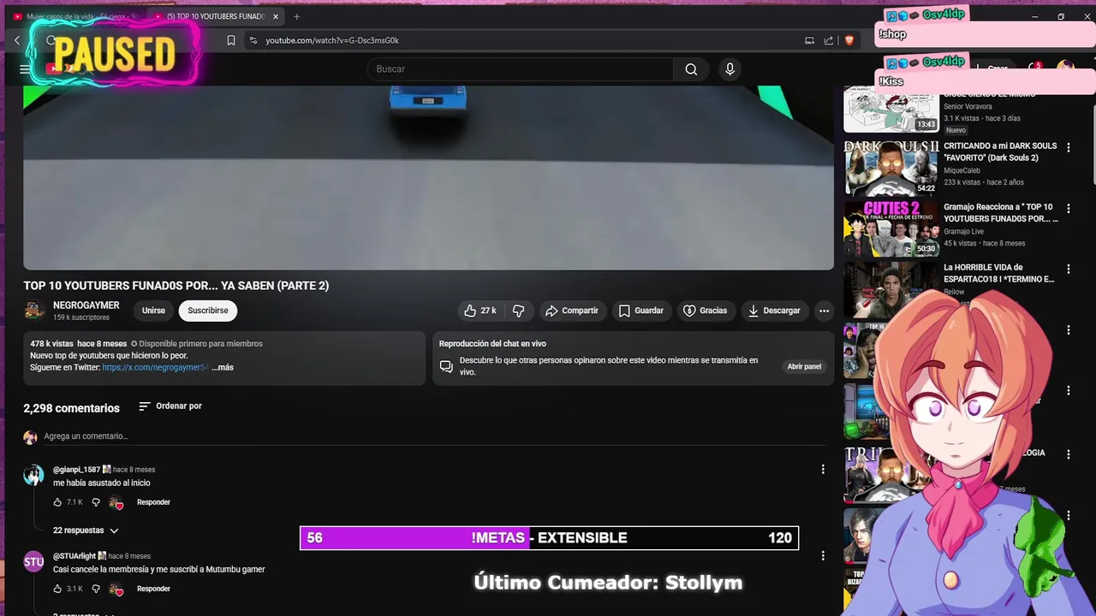Open the x.com/negrogaymer Twitter link

(x=155, y=367)
